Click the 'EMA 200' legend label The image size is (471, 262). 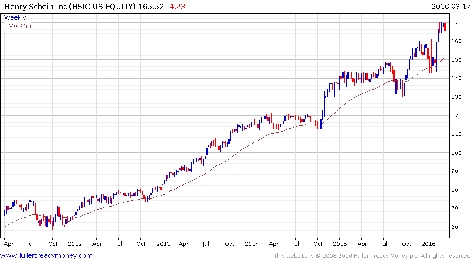pos(18,26)
